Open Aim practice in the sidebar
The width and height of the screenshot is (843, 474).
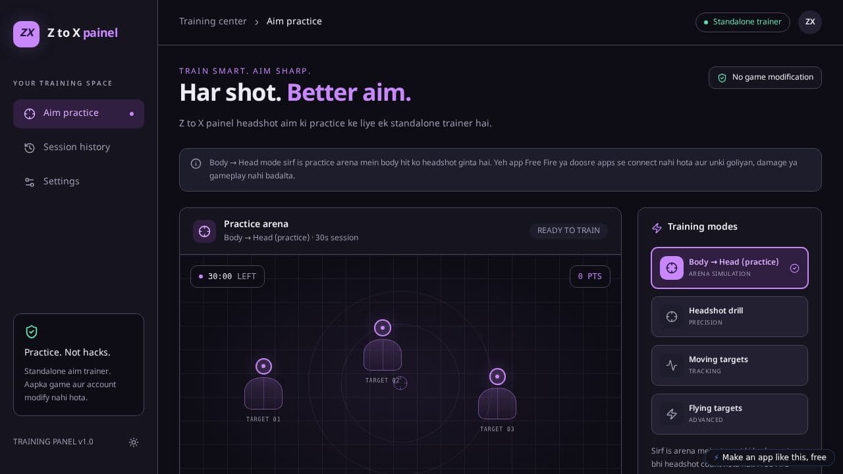[x=78, y=114]
